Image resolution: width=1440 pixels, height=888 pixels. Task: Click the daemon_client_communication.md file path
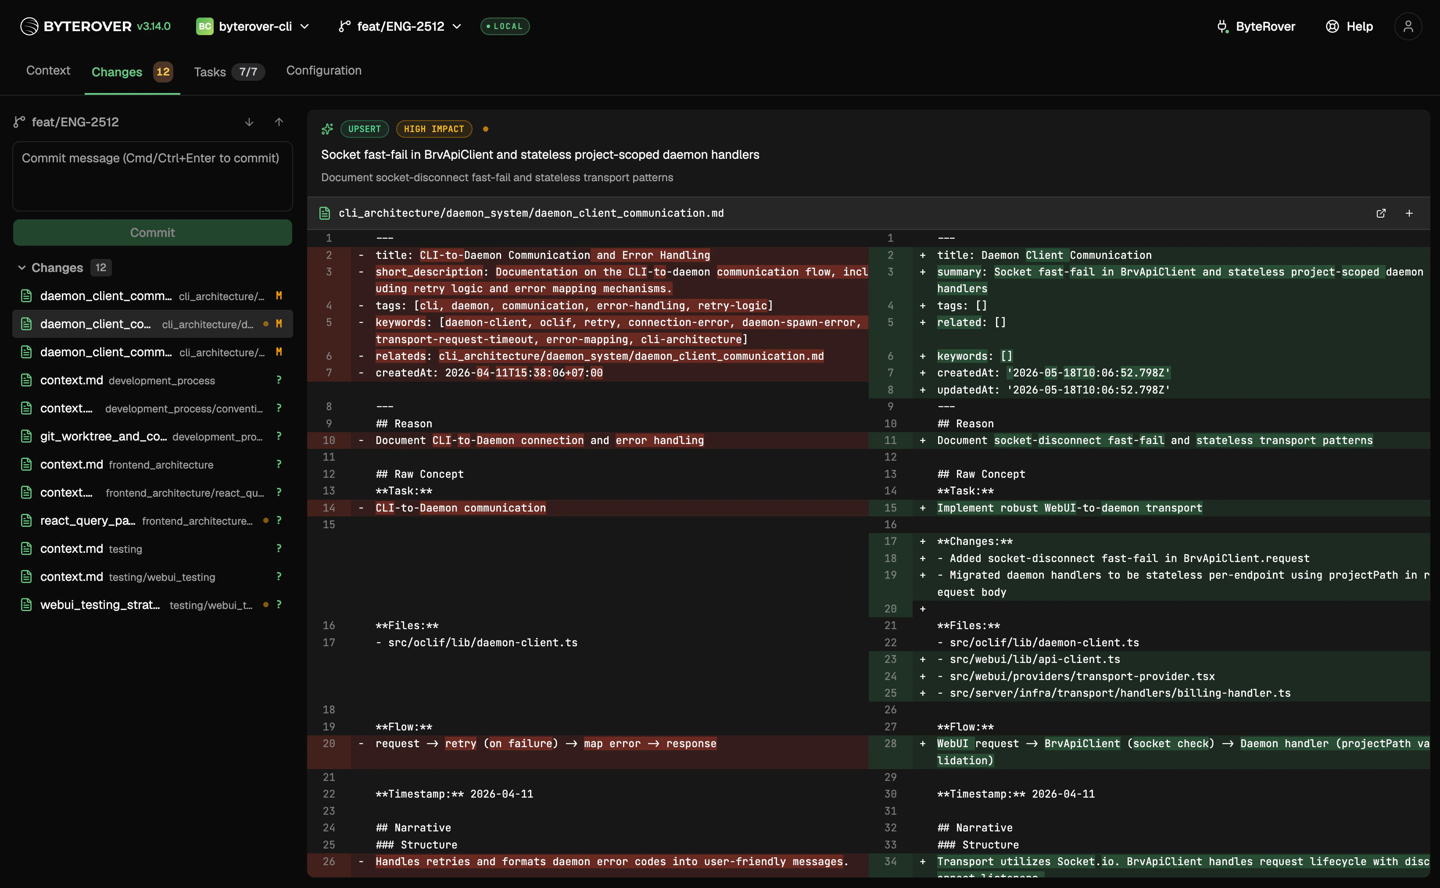[x=531, y=213]
